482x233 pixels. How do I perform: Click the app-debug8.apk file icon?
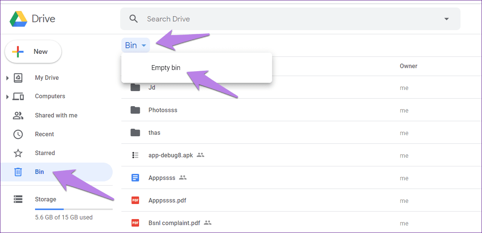[135, 155]
